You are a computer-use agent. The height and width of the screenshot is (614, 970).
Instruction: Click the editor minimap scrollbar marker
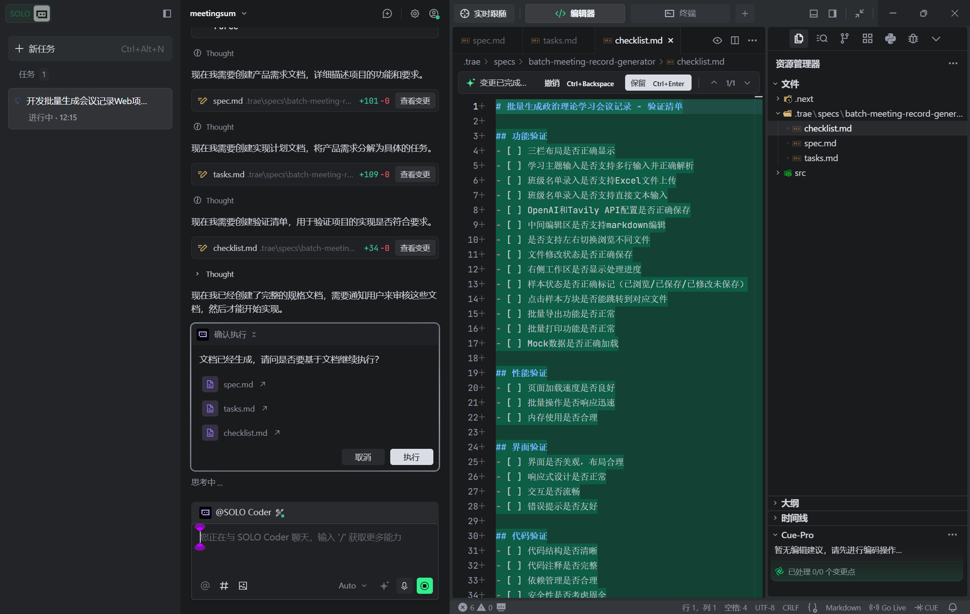[758, 97]
